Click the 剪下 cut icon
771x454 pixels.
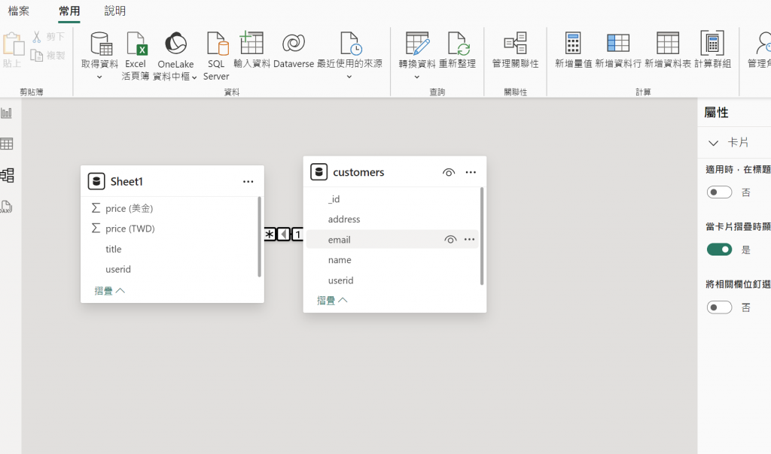(37, 37)
